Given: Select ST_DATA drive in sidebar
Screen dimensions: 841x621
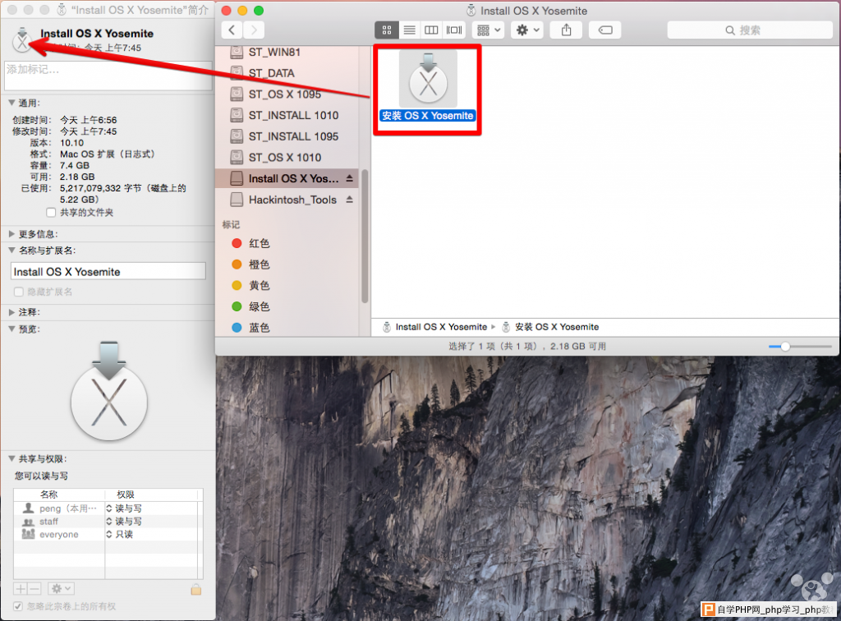Looking at the screenshot, I should tap(287, 73).
